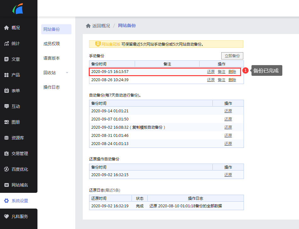
Task: Select the 成员权限 submenu item
Action: pyautogui.click(x=52, y=44)
